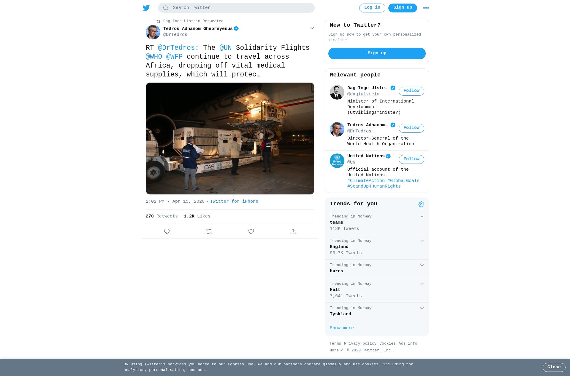
Task: Click the reply speech bubble icon
Action: pos(167,231)
